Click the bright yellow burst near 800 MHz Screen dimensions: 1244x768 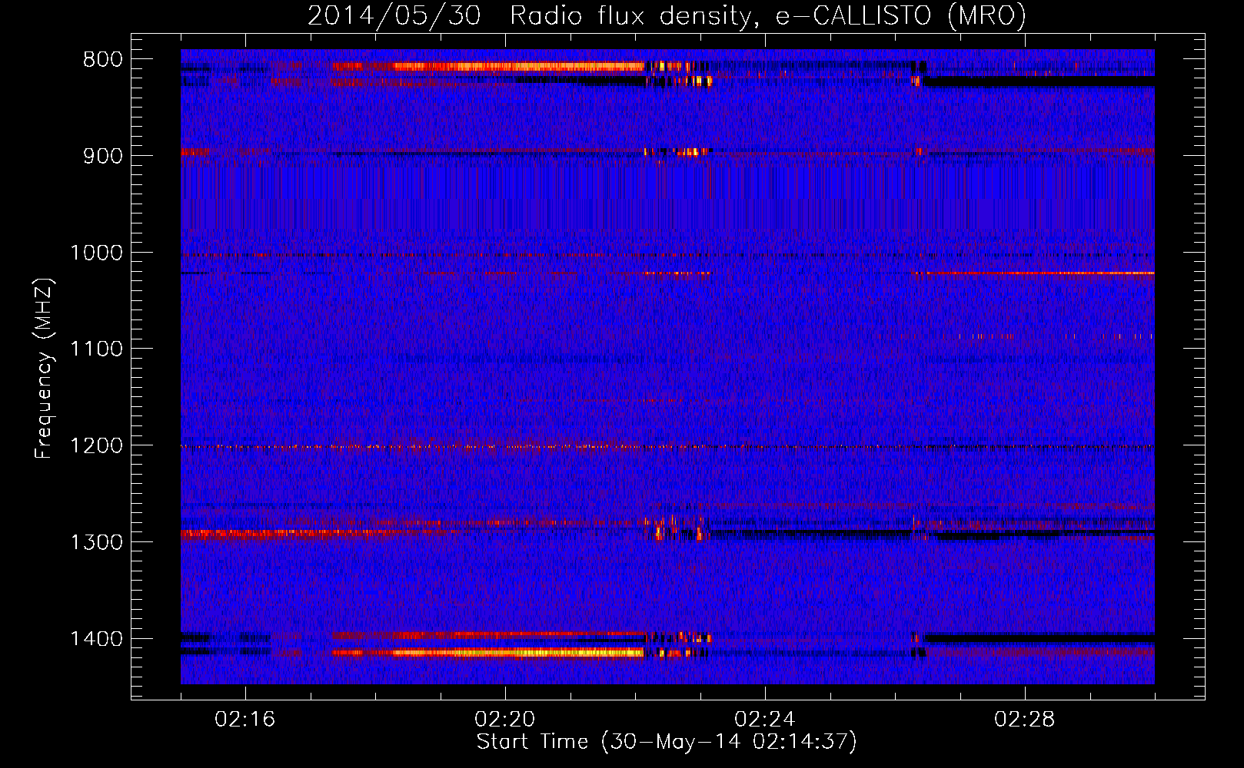(519, 67)
